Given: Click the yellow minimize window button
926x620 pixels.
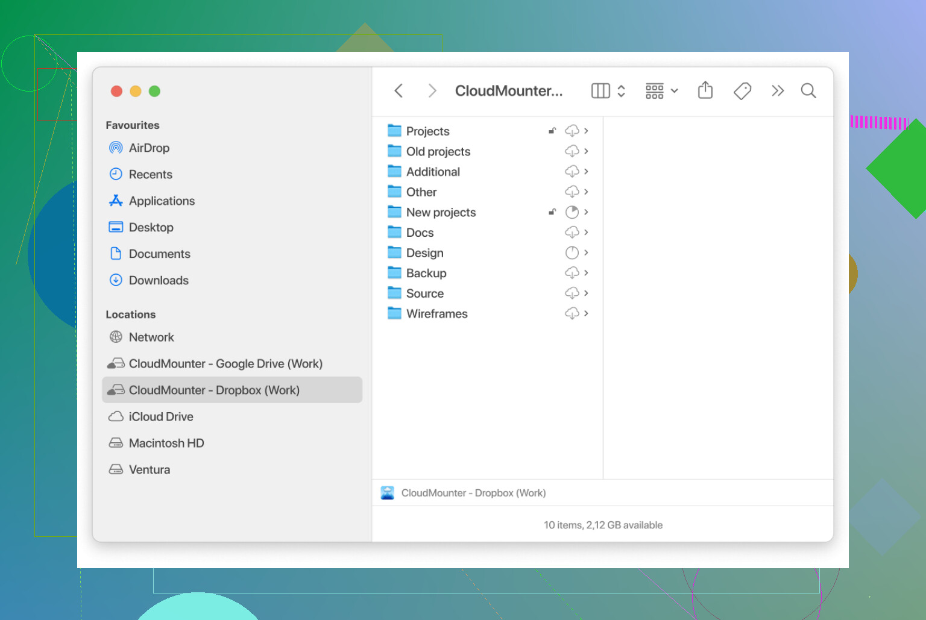Looking at the screenshot, I should (x=136, y=91).
